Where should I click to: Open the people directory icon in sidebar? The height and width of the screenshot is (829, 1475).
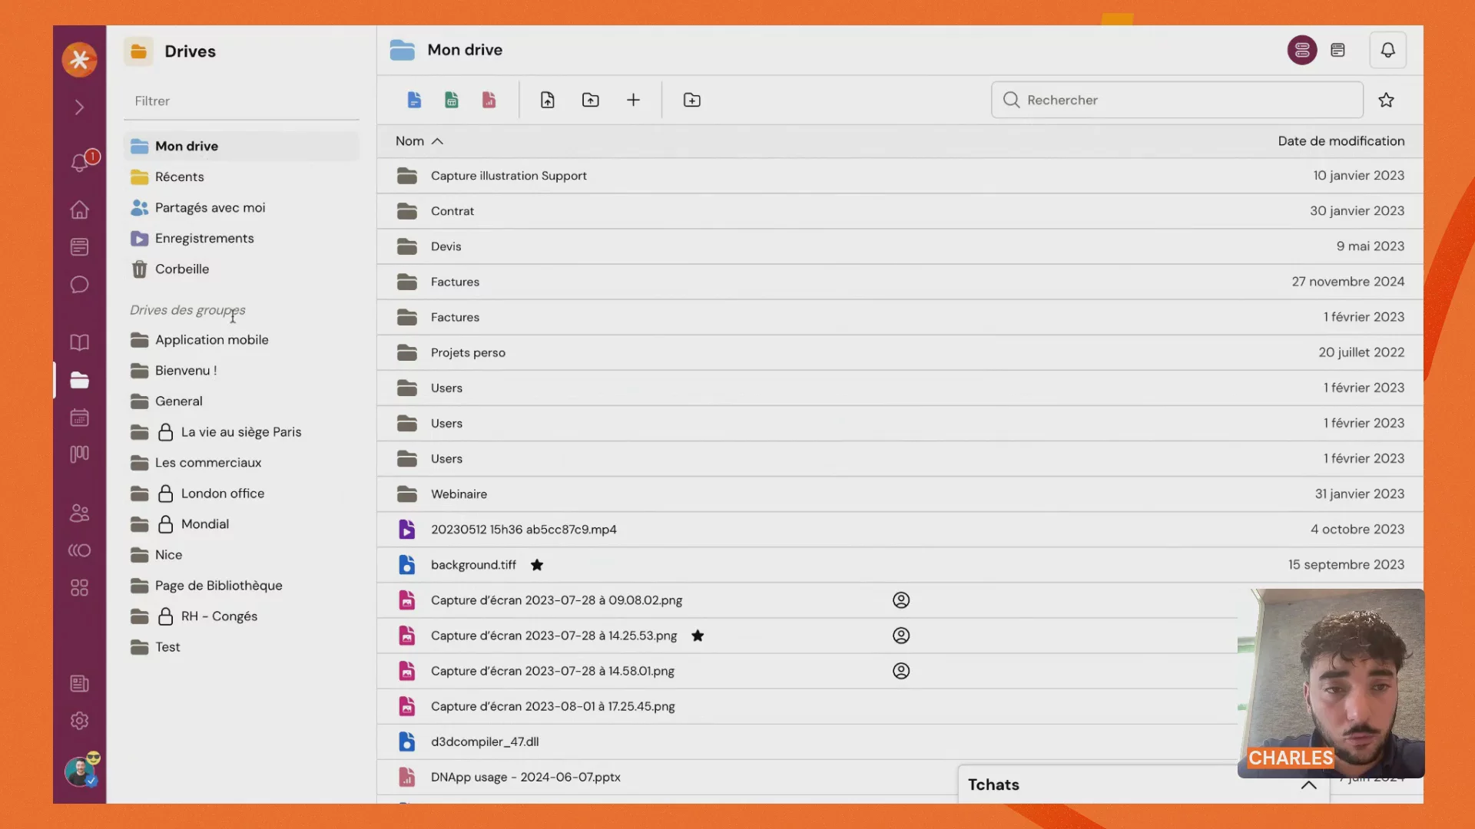click(x=79, y=513)
